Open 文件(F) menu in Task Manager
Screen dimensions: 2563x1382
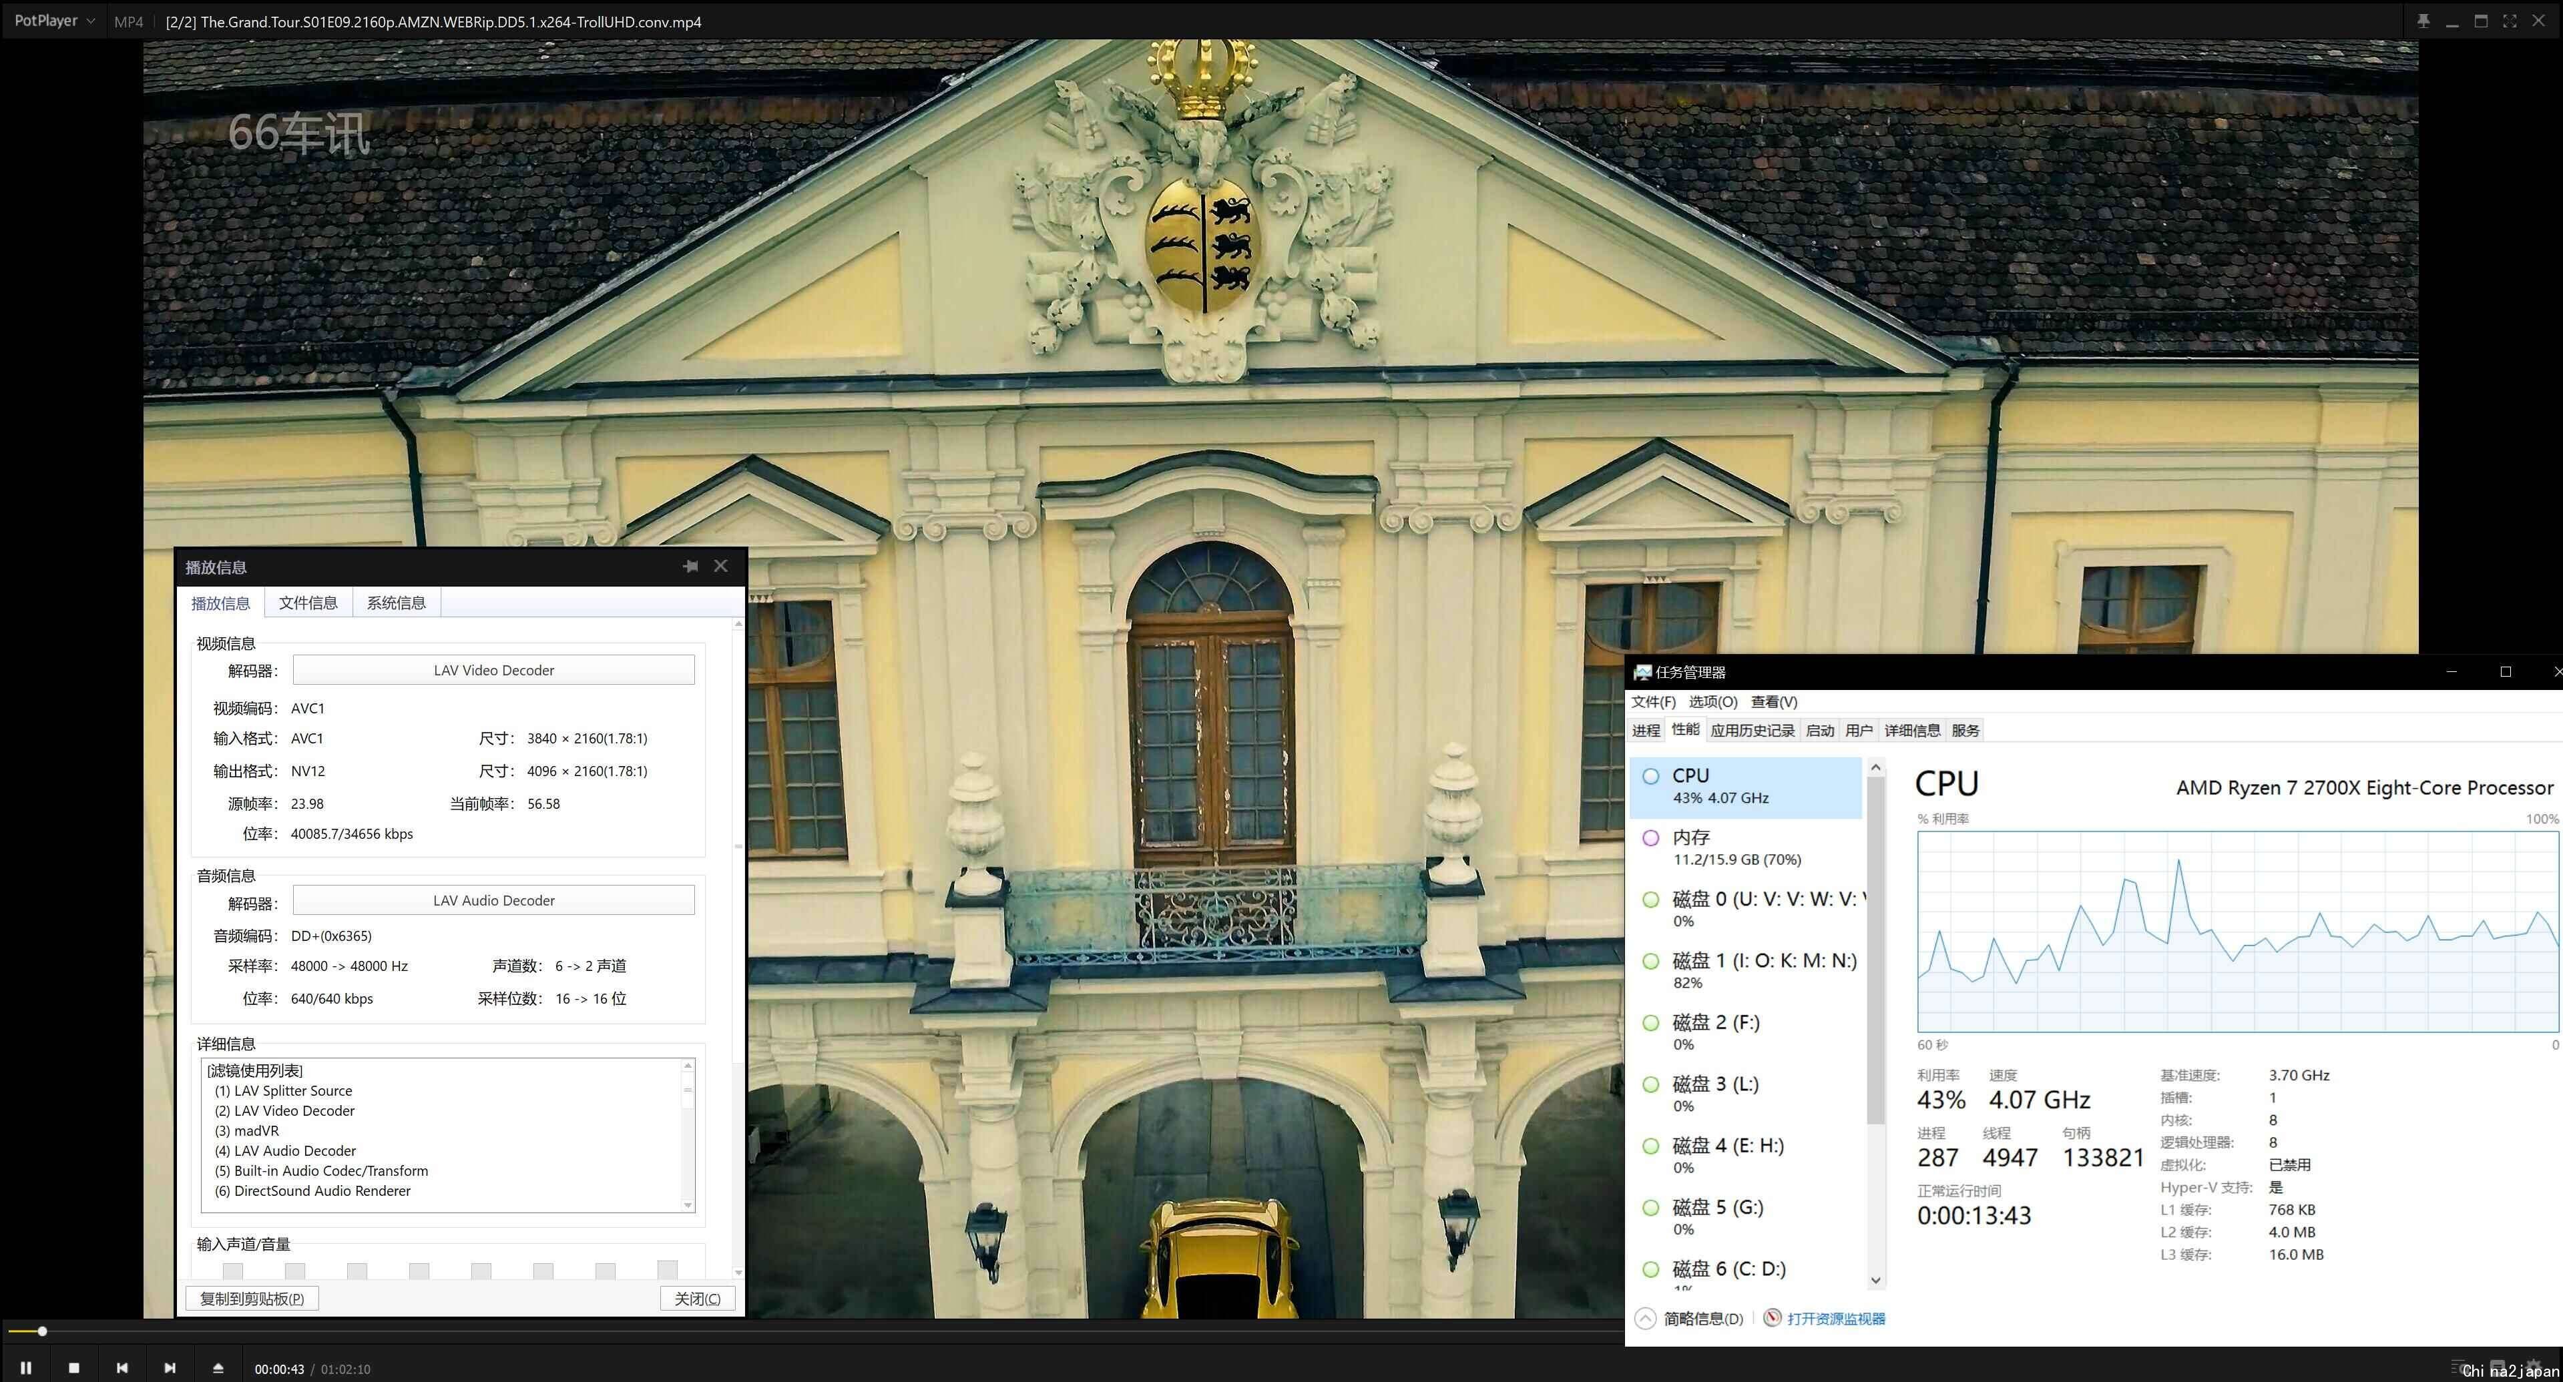point(1654,702)
